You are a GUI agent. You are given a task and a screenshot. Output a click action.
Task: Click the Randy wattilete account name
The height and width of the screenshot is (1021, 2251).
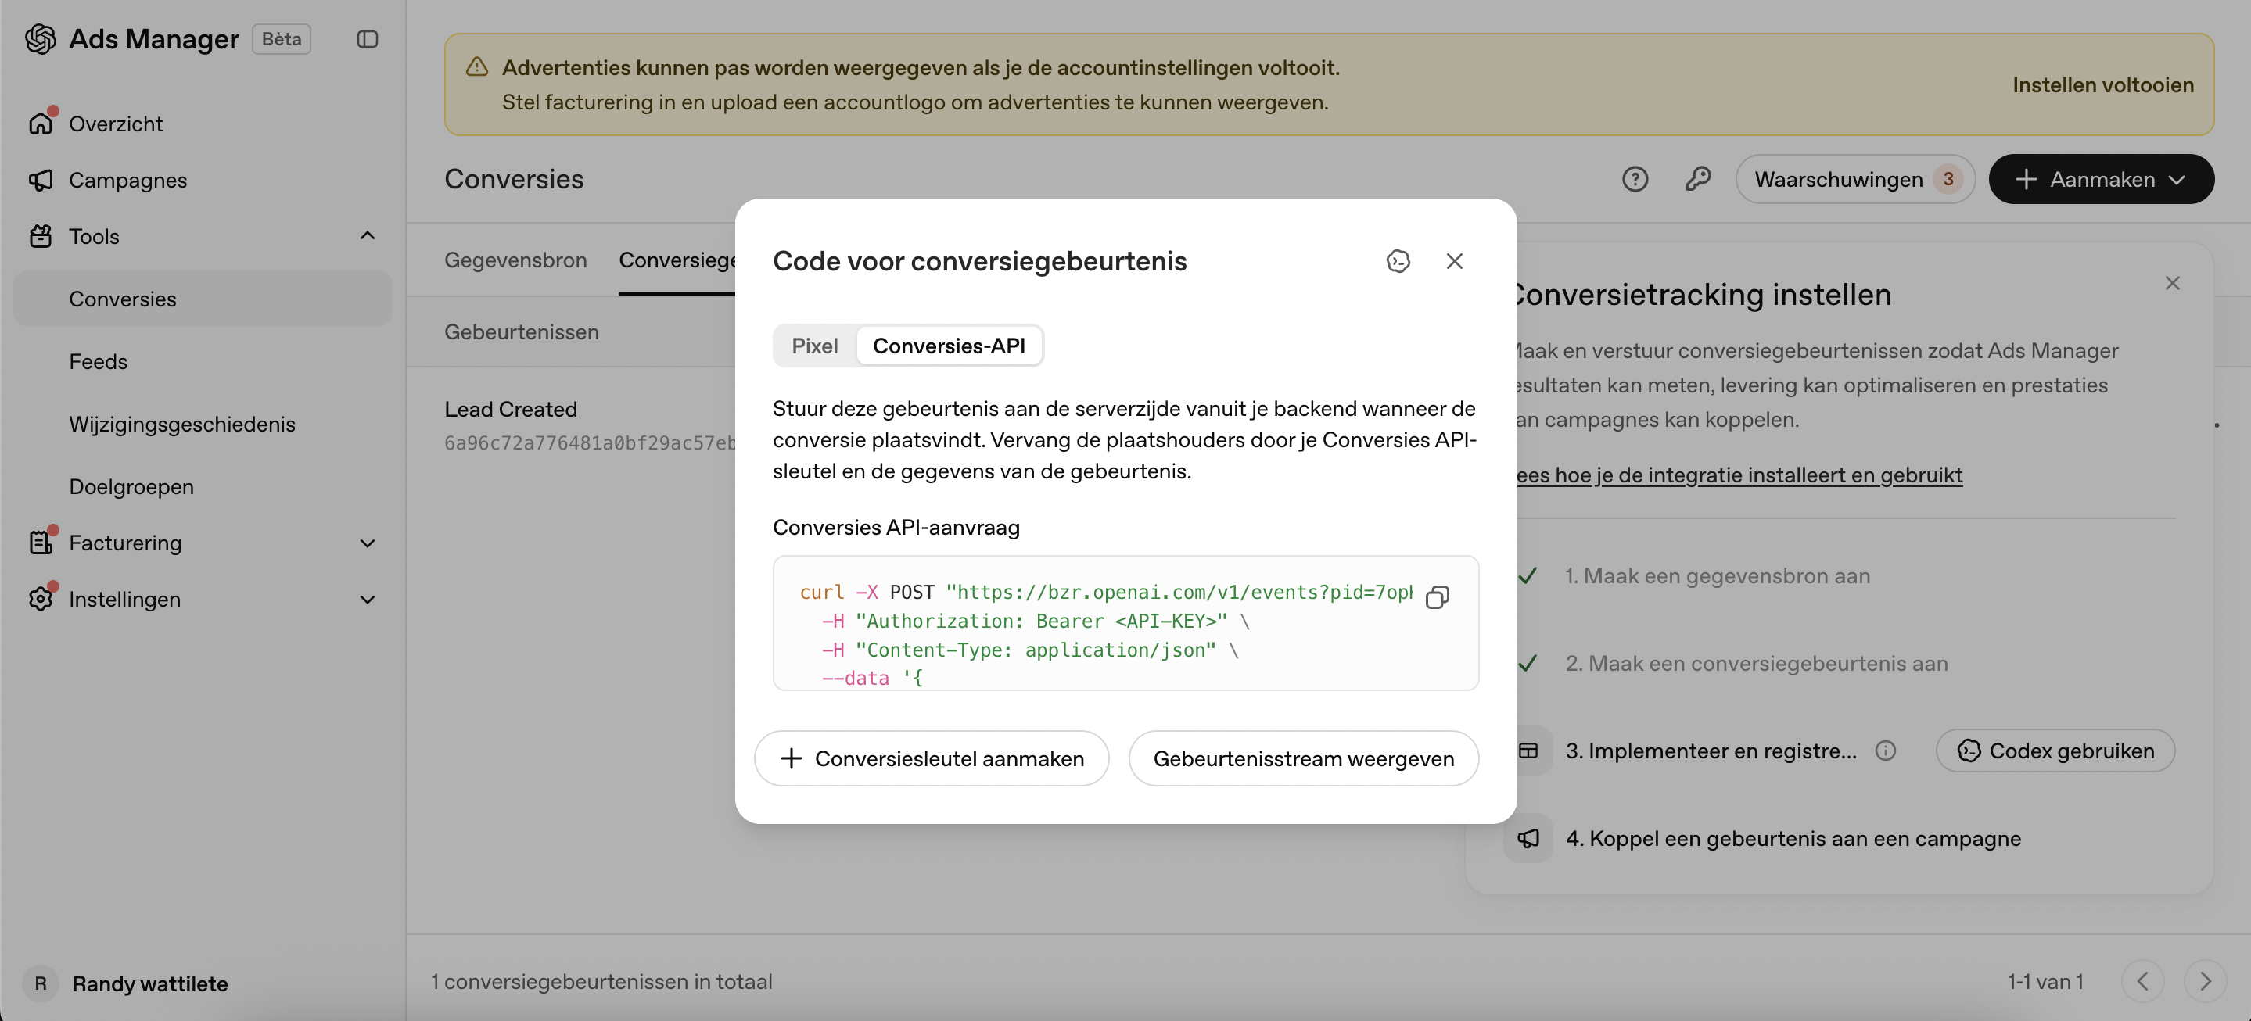[x=149, y=983]
